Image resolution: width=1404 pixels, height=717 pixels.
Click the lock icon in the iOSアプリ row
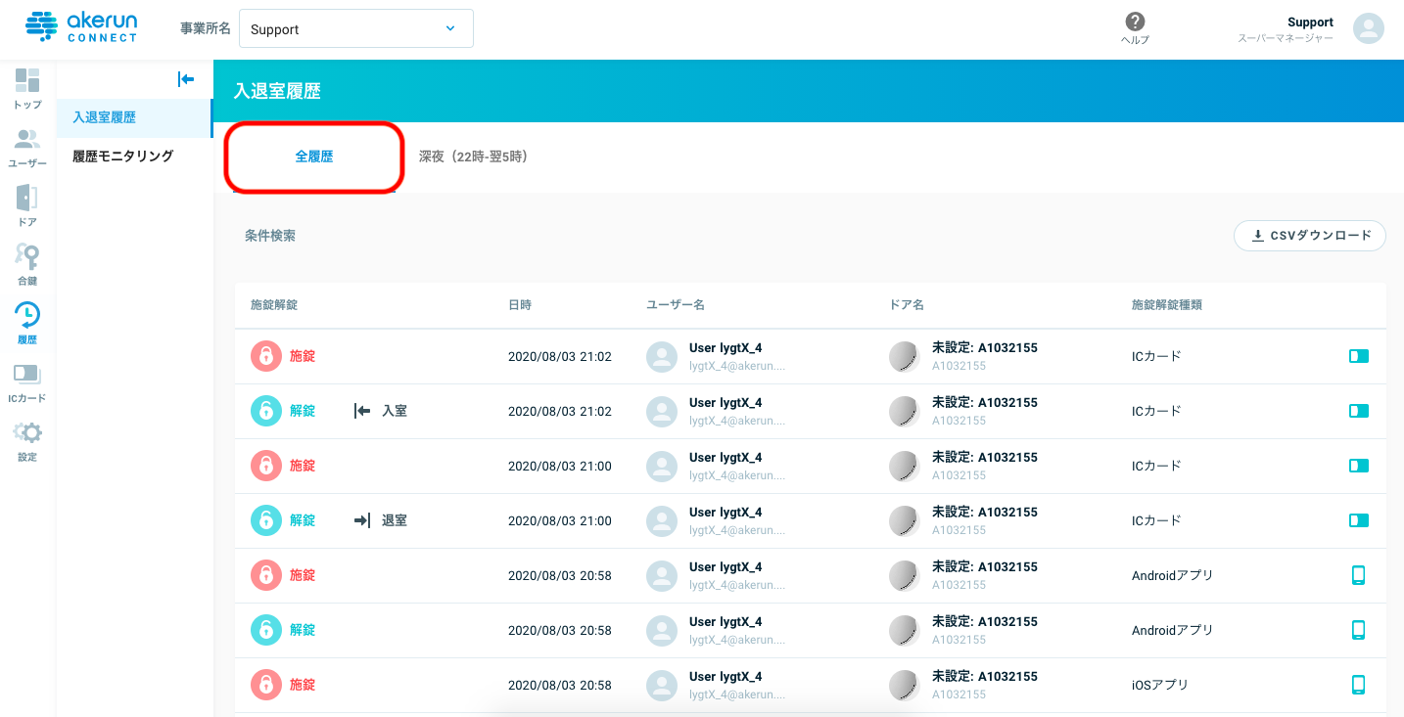266,685
